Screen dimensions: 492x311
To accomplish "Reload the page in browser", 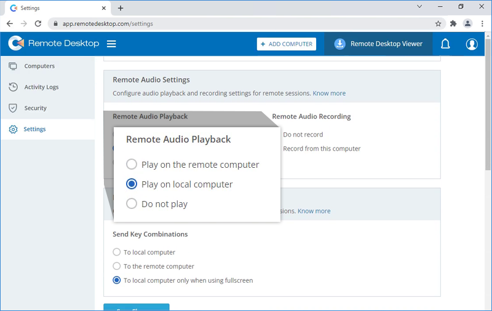I will [x=38, y=23].
